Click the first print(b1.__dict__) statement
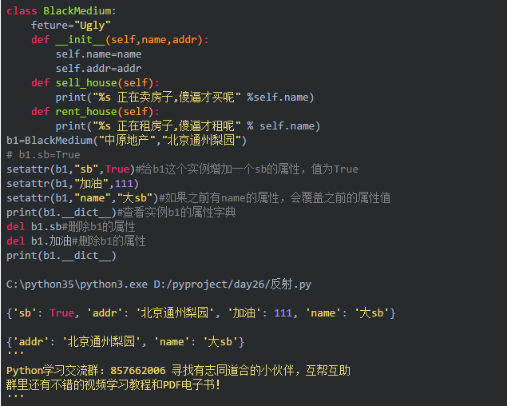The image size is (507, 406). (61, 212)
